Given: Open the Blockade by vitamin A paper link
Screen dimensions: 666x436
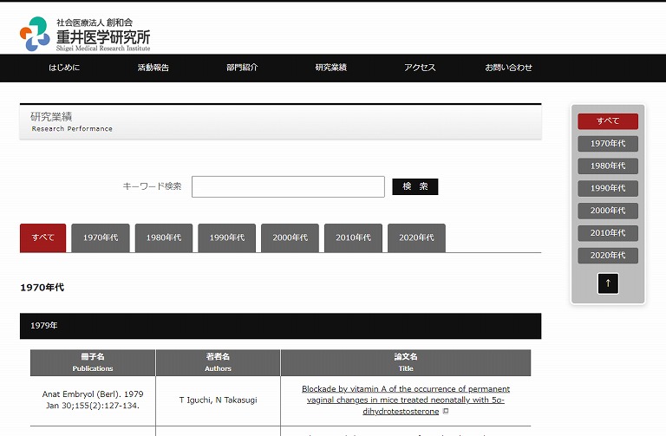Looking at the screenshot, I should [x=405, y=400].
